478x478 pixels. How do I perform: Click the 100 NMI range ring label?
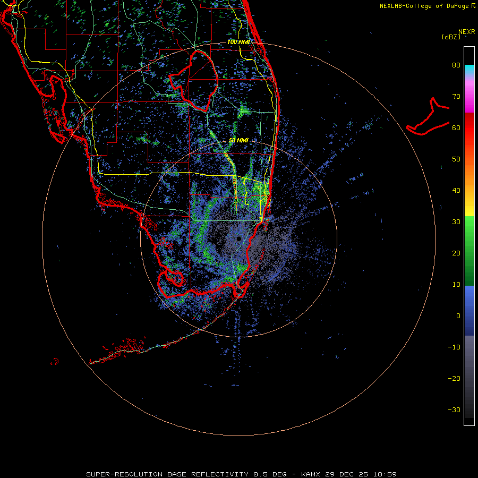click(238, 42)
